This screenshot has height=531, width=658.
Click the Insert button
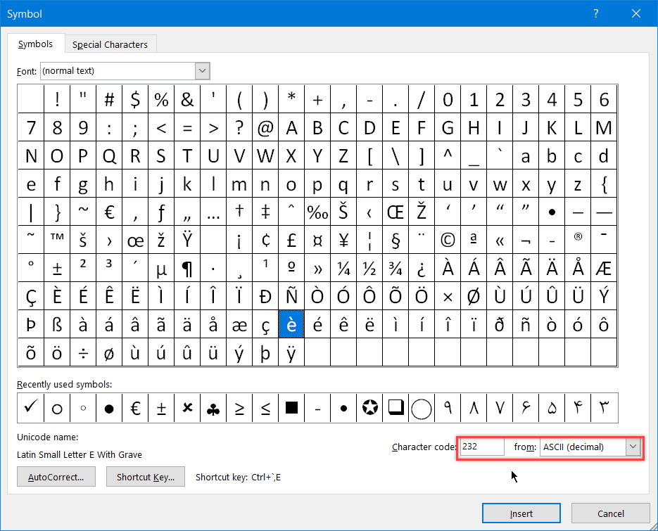(521, 513)
